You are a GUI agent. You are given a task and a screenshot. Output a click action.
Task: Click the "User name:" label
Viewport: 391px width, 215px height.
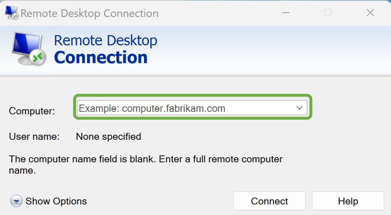point(34,137)
